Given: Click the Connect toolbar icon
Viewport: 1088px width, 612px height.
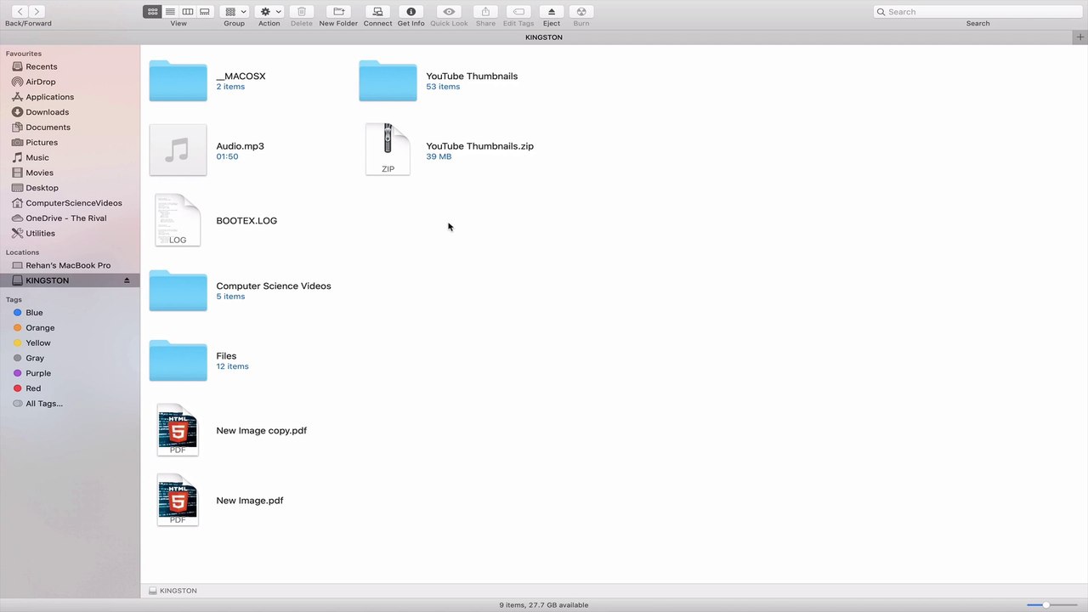Looking at the screenshot, I should [377, 12].
